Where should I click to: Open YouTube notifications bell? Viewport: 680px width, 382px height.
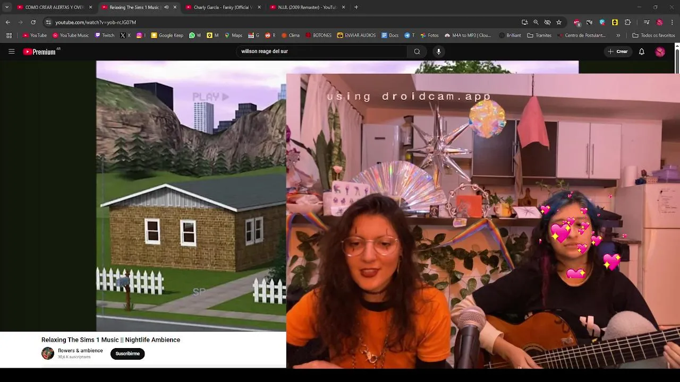642,51
